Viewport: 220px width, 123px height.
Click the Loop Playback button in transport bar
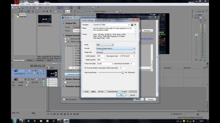pos(51,114)
